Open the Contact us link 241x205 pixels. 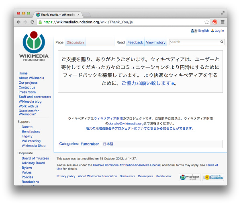click(x=27, y=87)
